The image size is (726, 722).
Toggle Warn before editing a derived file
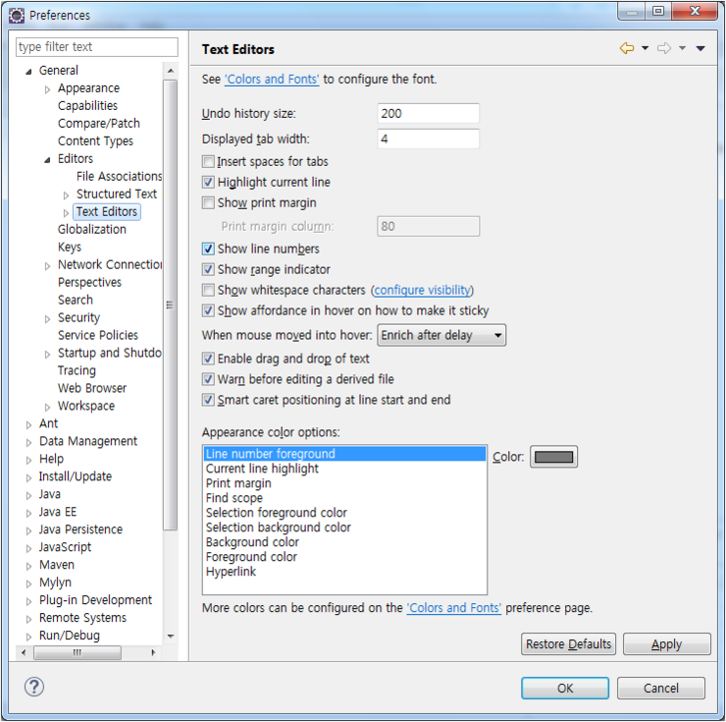tap(208, 379)
